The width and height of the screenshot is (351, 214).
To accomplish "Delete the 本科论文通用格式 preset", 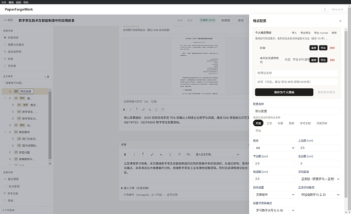I will [332, 60].
